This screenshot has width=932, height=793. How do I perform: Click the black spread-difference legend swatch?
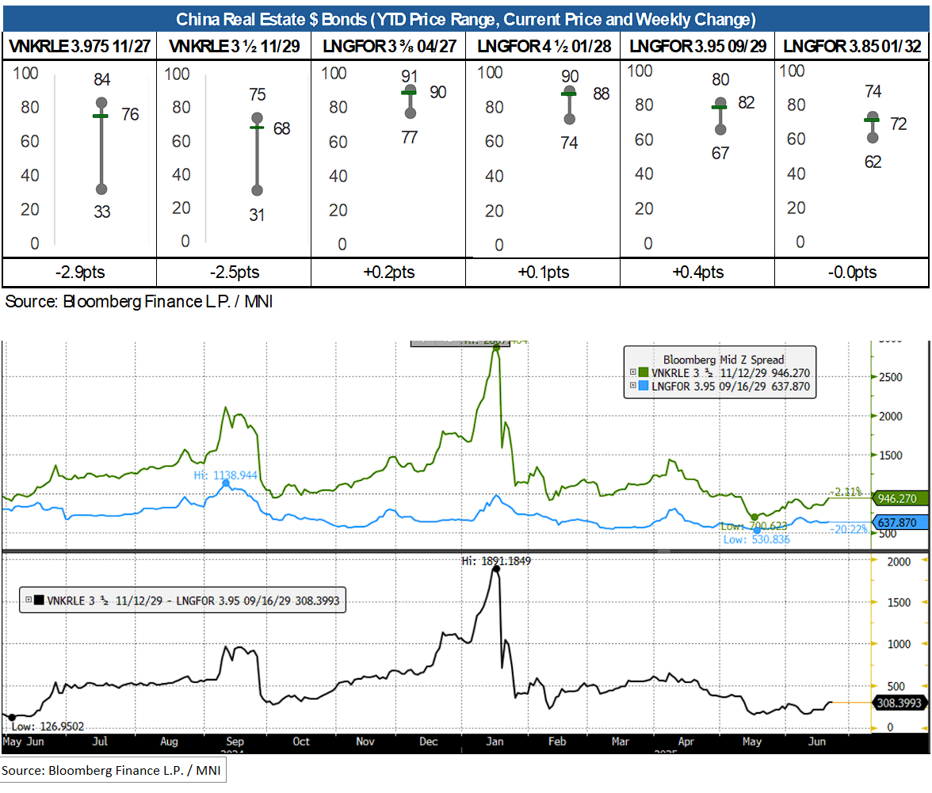click(39, 600)
